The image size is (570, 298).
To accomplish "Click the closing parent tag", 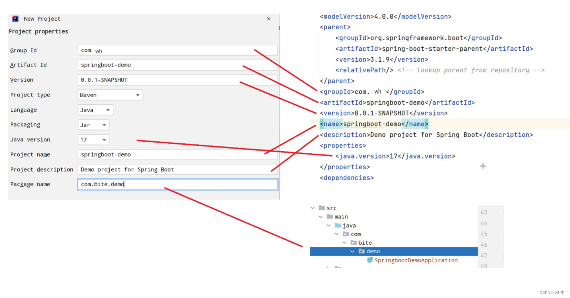I will pyautogui.click(x=337, y=81).
